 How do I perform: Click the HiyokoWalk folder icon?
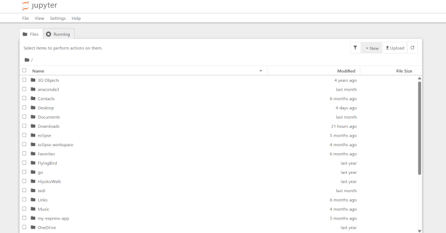click(x=33, y=181)
